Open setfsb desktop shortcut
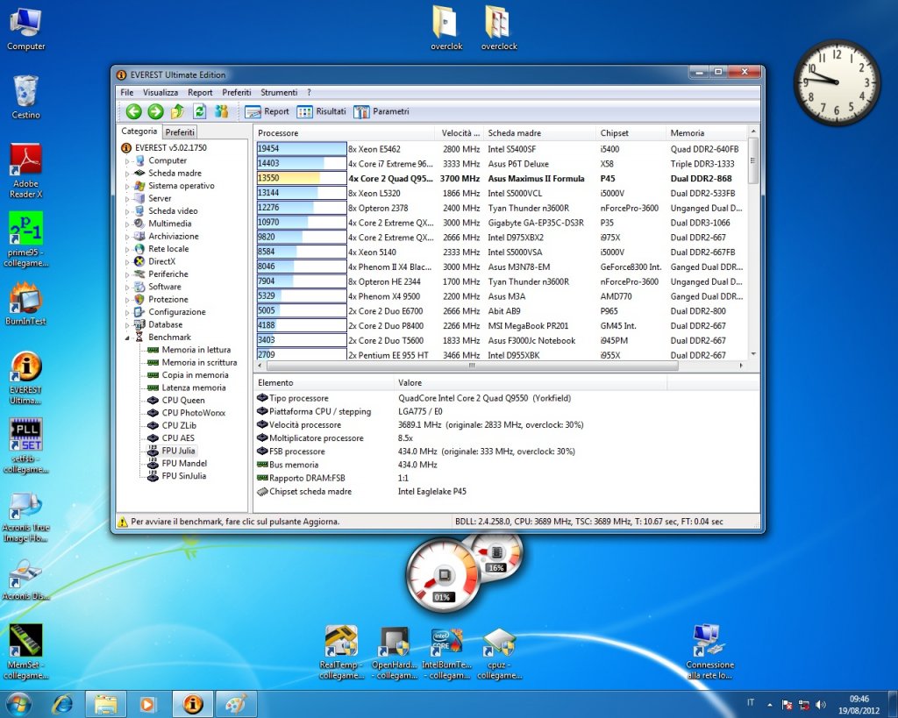The image size is (898, 718). (25, 446)
